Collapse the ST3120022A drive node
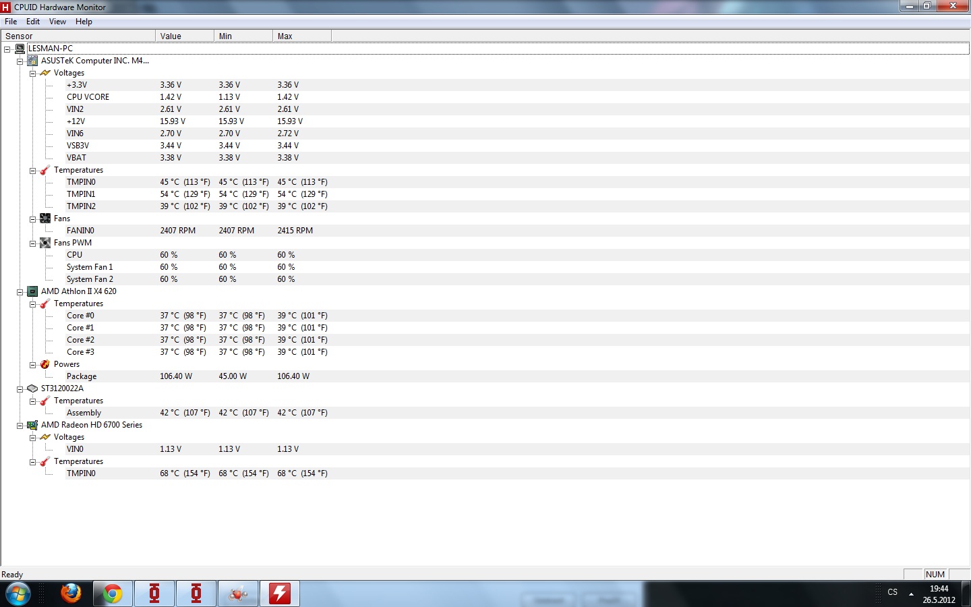Image resolution: width=971 pixels, height=607 pixels. tap(20, 389)
